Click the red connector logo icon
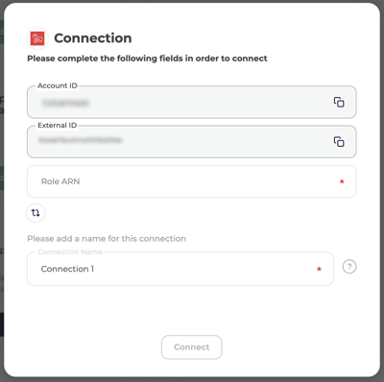This screenshot has width=384, height=382. [x=37, y=38]
